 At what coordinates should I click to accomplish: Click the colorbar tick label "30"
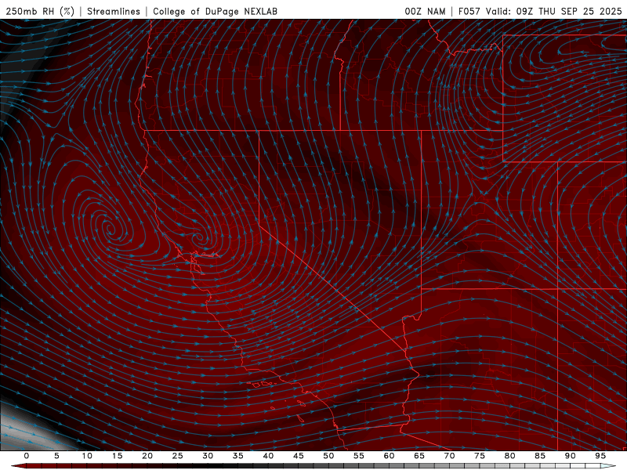[x=208, y=456]
